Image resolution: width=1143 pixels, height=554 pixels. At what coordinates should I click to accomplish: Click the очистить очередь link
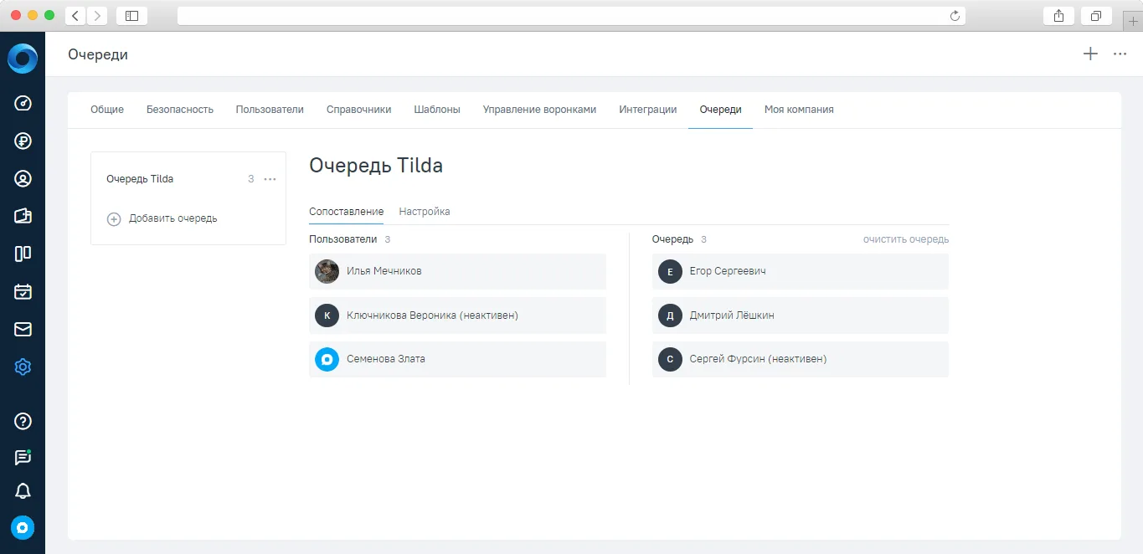click(906, 239)
